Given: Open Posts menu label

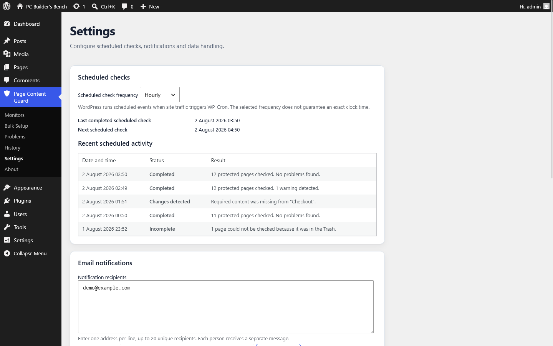Looking at the screenshot, I should (20, 41).
